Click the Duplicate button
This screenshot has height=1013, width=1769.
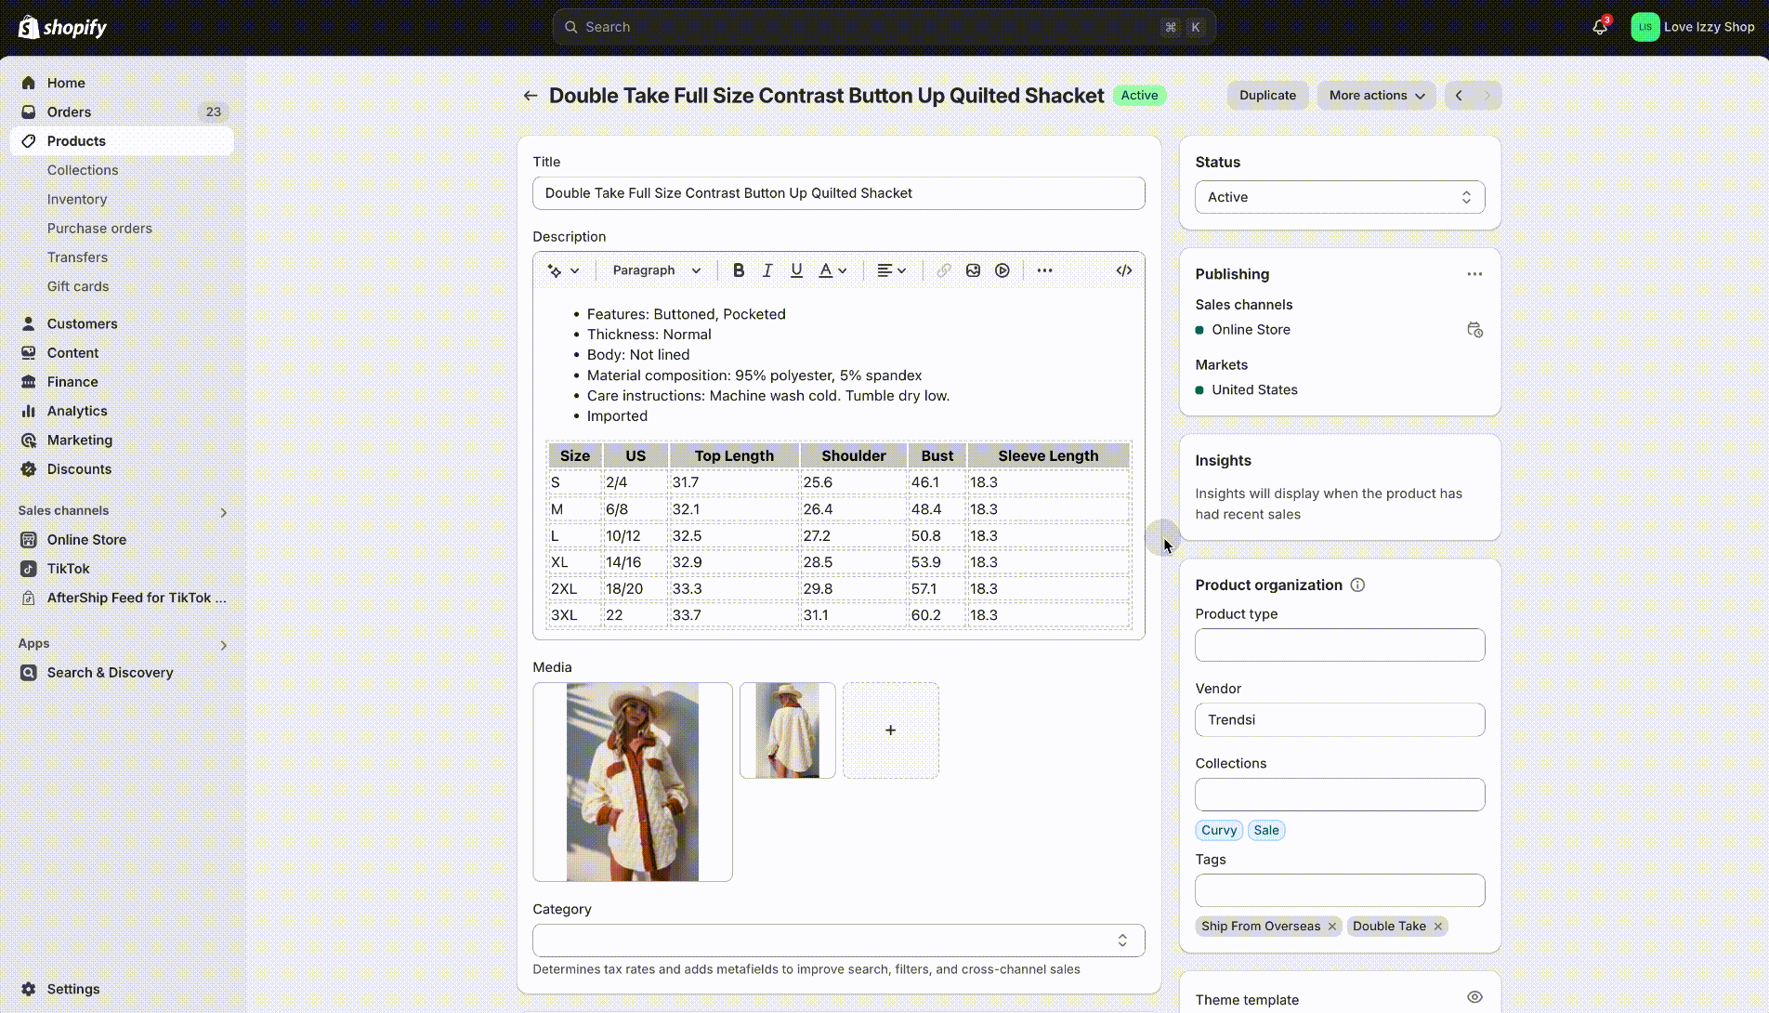(1267, 96)
